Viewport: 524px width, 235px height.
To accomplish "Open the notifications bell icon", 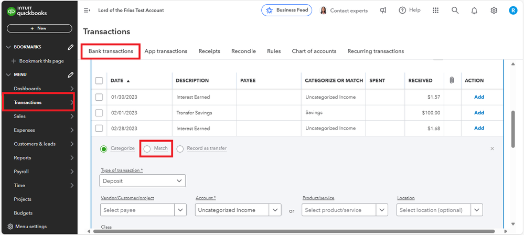I will coord(474,10).
